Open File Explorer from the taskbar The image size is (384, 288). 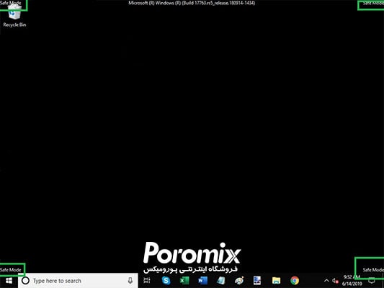[x=276, y=281]
